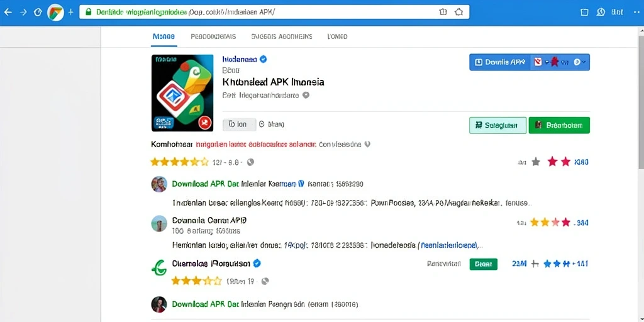Image resolution: width=644 pixels, height=322 pixels.
Task: Open the browser overflow dots menu
Action: tap(636, 13)
